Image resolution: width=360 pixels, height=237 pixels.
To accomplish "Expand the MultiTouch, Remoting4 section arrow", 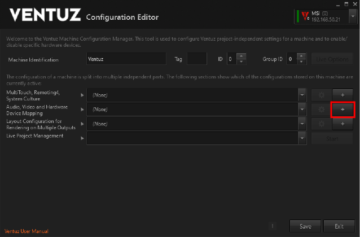I will pyautogui.click(x=82, y=95).
